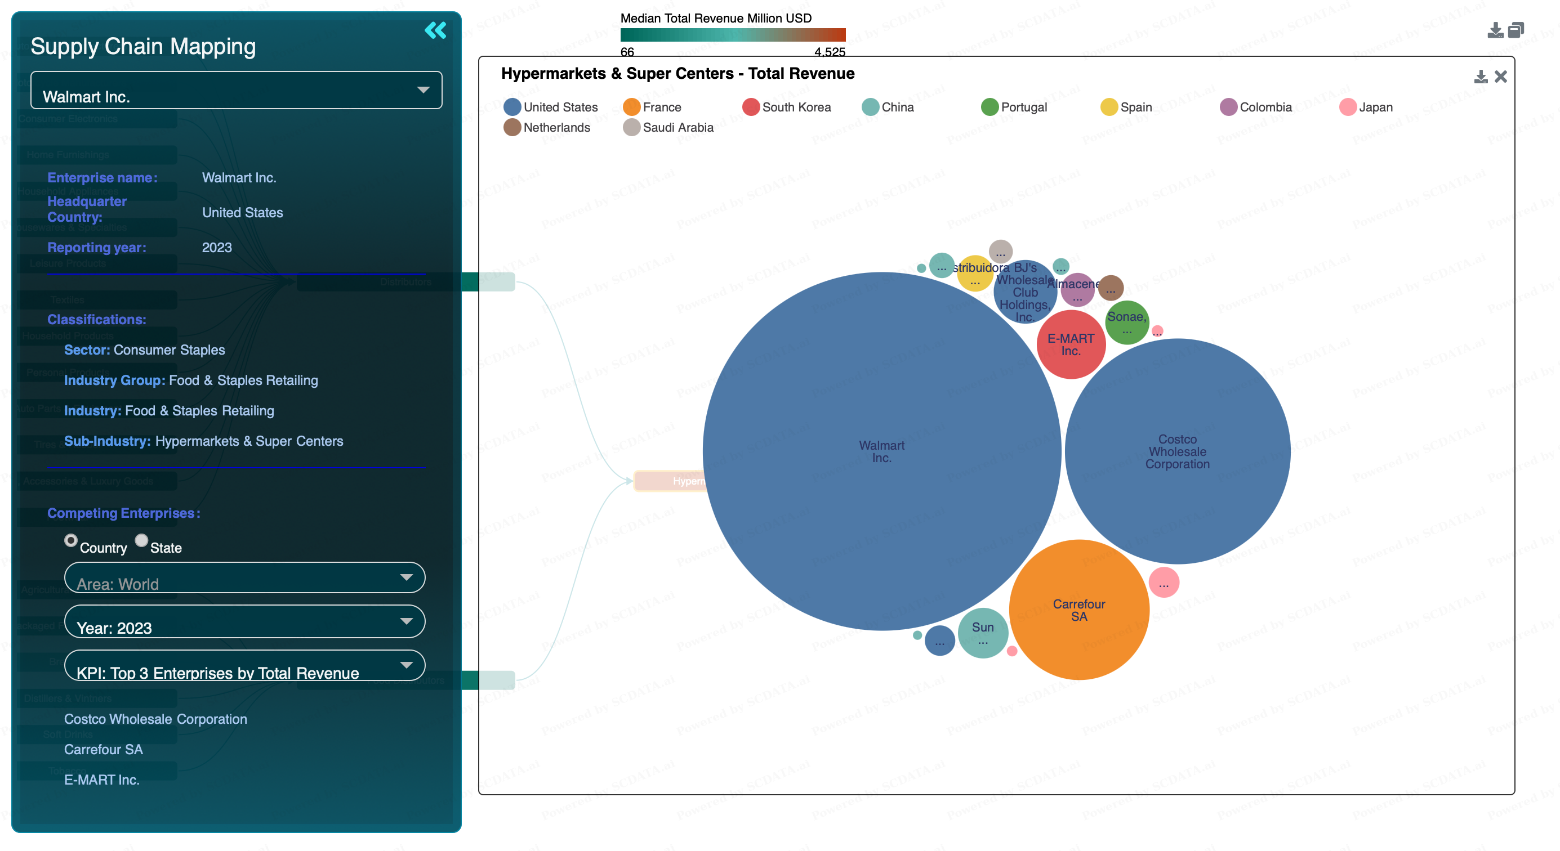Open the KPI Top 3 Enterprises dropdown
The height and width of the screenshot is (851, 1560).
[x=244, y=665]
